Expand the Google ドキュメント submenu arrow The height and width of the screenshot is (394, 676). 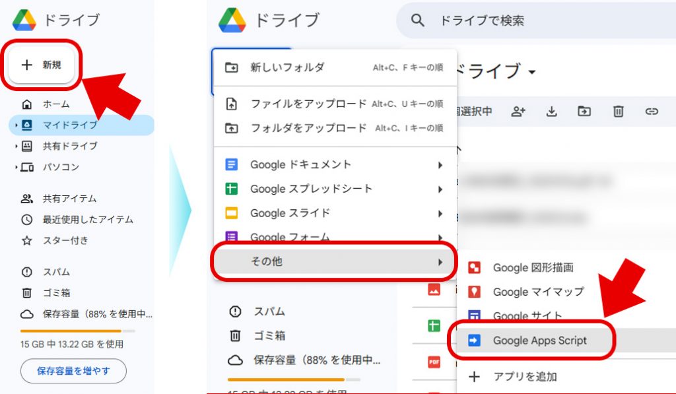[440, 165]
